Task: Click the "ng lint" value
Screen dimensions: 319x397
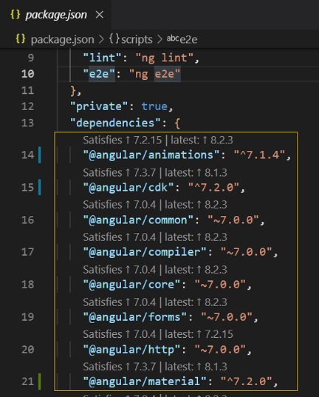Action: tap(165, 58)
